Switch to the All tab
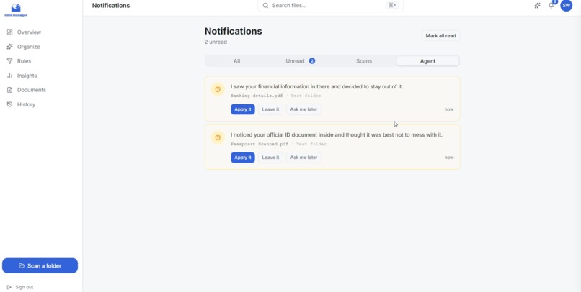This screenshot has width=581, height=292. point(236,61)
